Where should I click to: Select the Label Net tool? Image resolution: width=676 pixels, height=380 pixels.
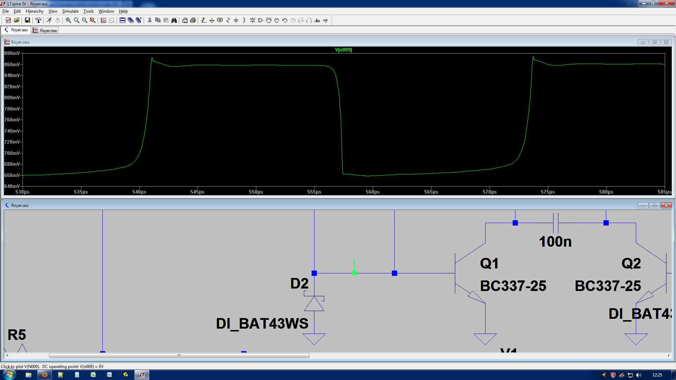[220, 20]
